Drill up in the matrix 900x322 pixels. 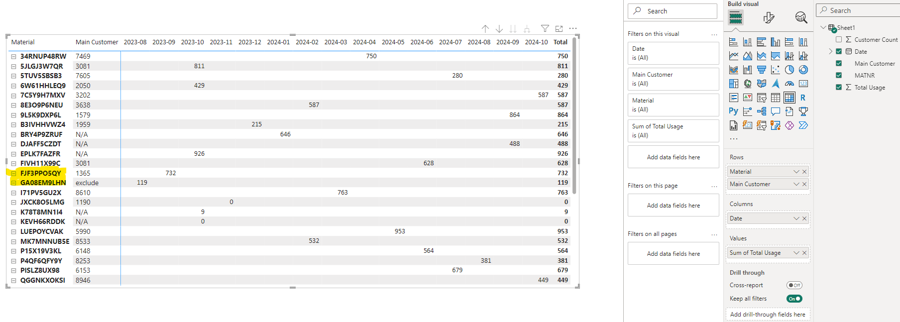point(485,29)
